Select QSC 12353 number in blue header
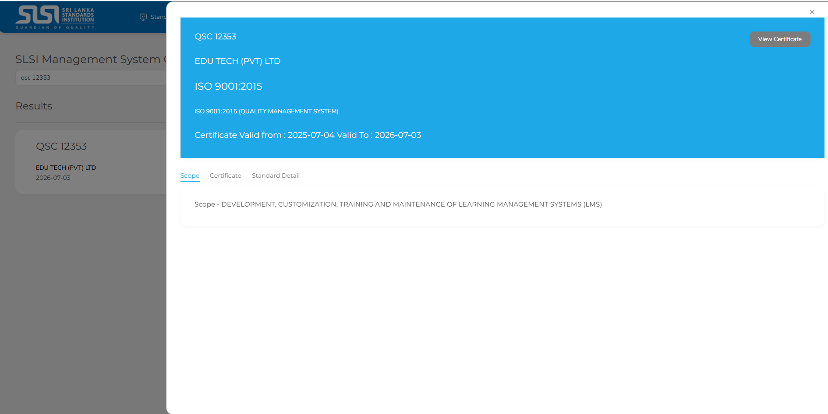 (215, 37)
